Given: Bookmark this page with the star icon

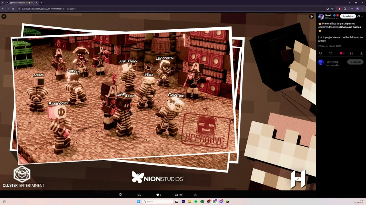Looking at the screenshot, I should tap(332, 9).
